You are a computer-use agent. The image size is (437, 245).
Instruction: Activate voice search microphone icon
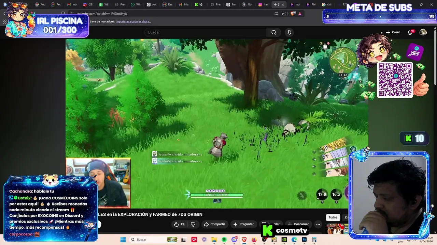(x=289, y=32)
